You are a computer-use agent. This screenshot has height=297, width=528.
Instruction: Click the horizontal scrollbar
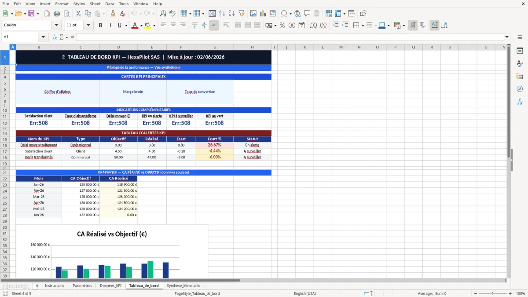click(121, 280)
